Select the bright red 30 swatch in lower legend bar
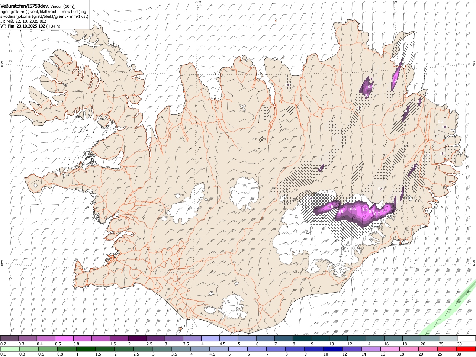The width and height of the screenshot is (476, 357). (x=466, y=349)
